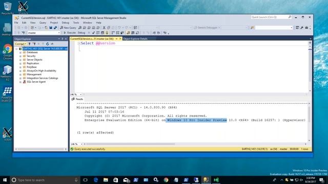Image resolution: width=328 pixels, height=184 pixels.
Task: Close the CurrentSQLVersion query tab
Action: 120,39
